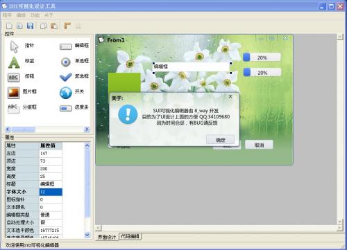This screenshot has height=250, width=347.
Task: Choose the switch (开关) globe icon
Action: click(66, 93)
